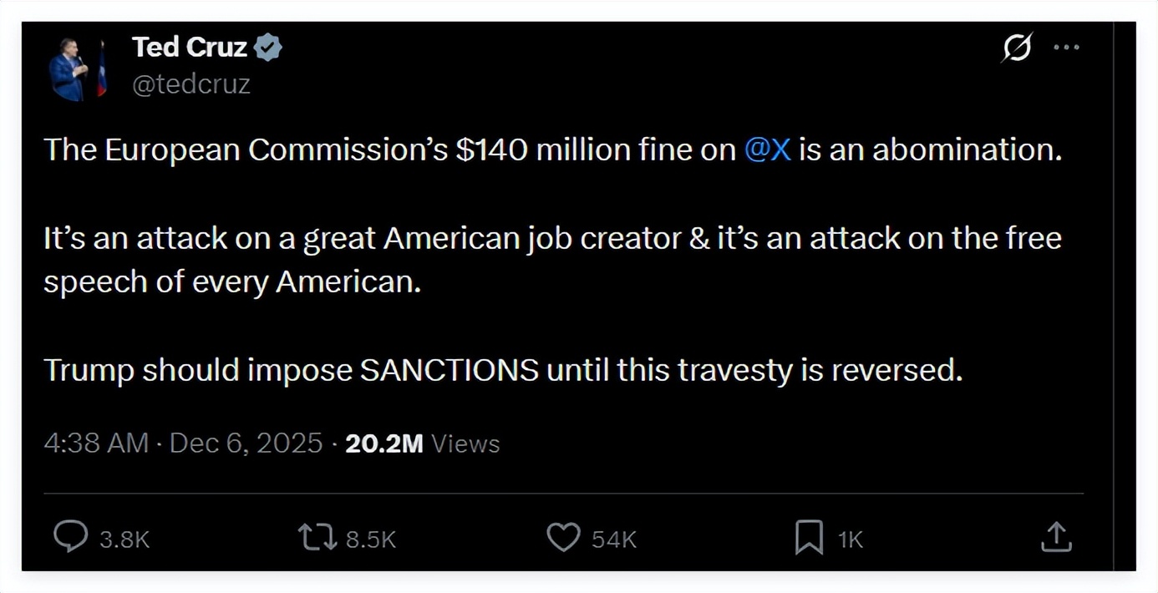Click the blue verified badge next to Ted Cruz

coord(267,48)
